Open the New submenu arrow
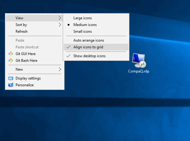This screenshot has height=141, width=190. pos(60,69)
